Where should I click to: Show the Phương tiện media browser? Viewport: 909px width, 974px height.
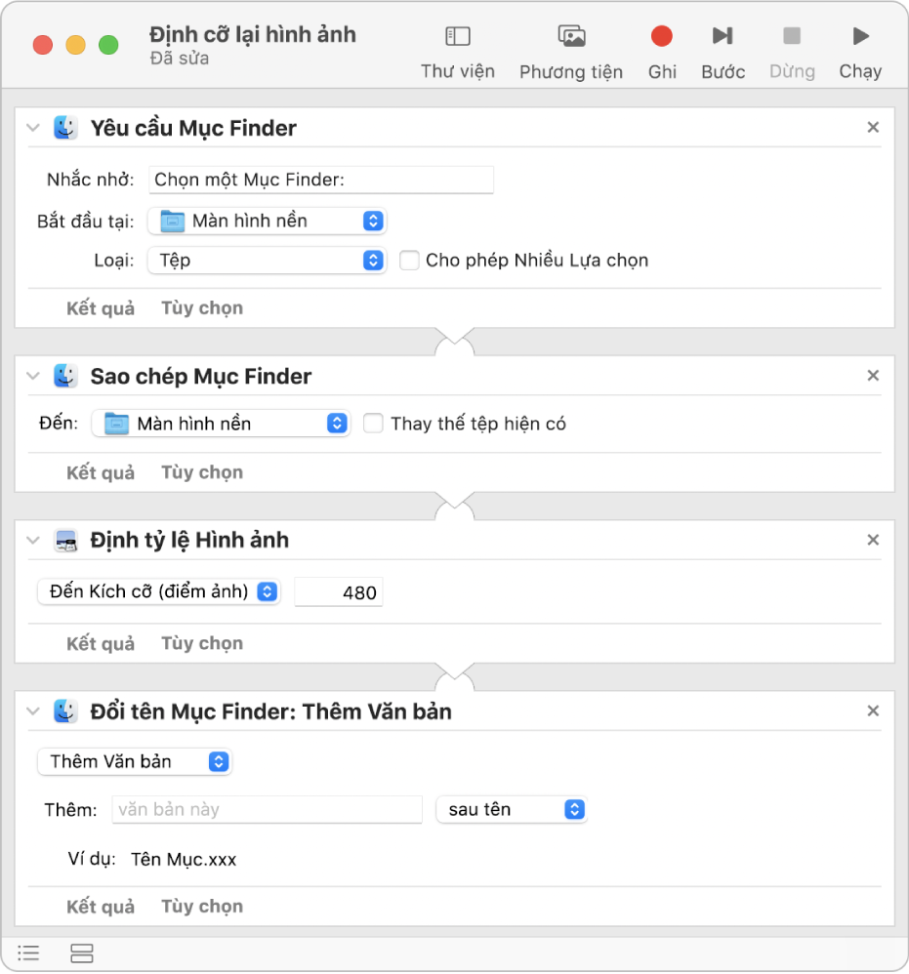(571, 51)
